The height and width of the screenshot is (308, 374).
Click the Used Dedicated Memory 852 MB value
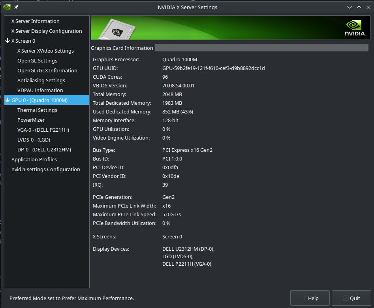click(x=178, y=112)
